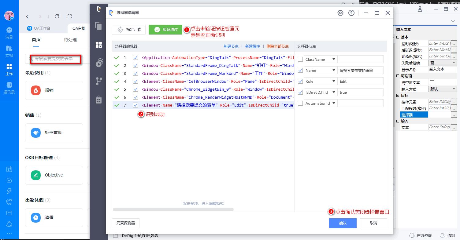Open Contacts (通讯录) in DingTalk sidebar
Viewport: 460px width, 240px height.
tap(9, 88)
